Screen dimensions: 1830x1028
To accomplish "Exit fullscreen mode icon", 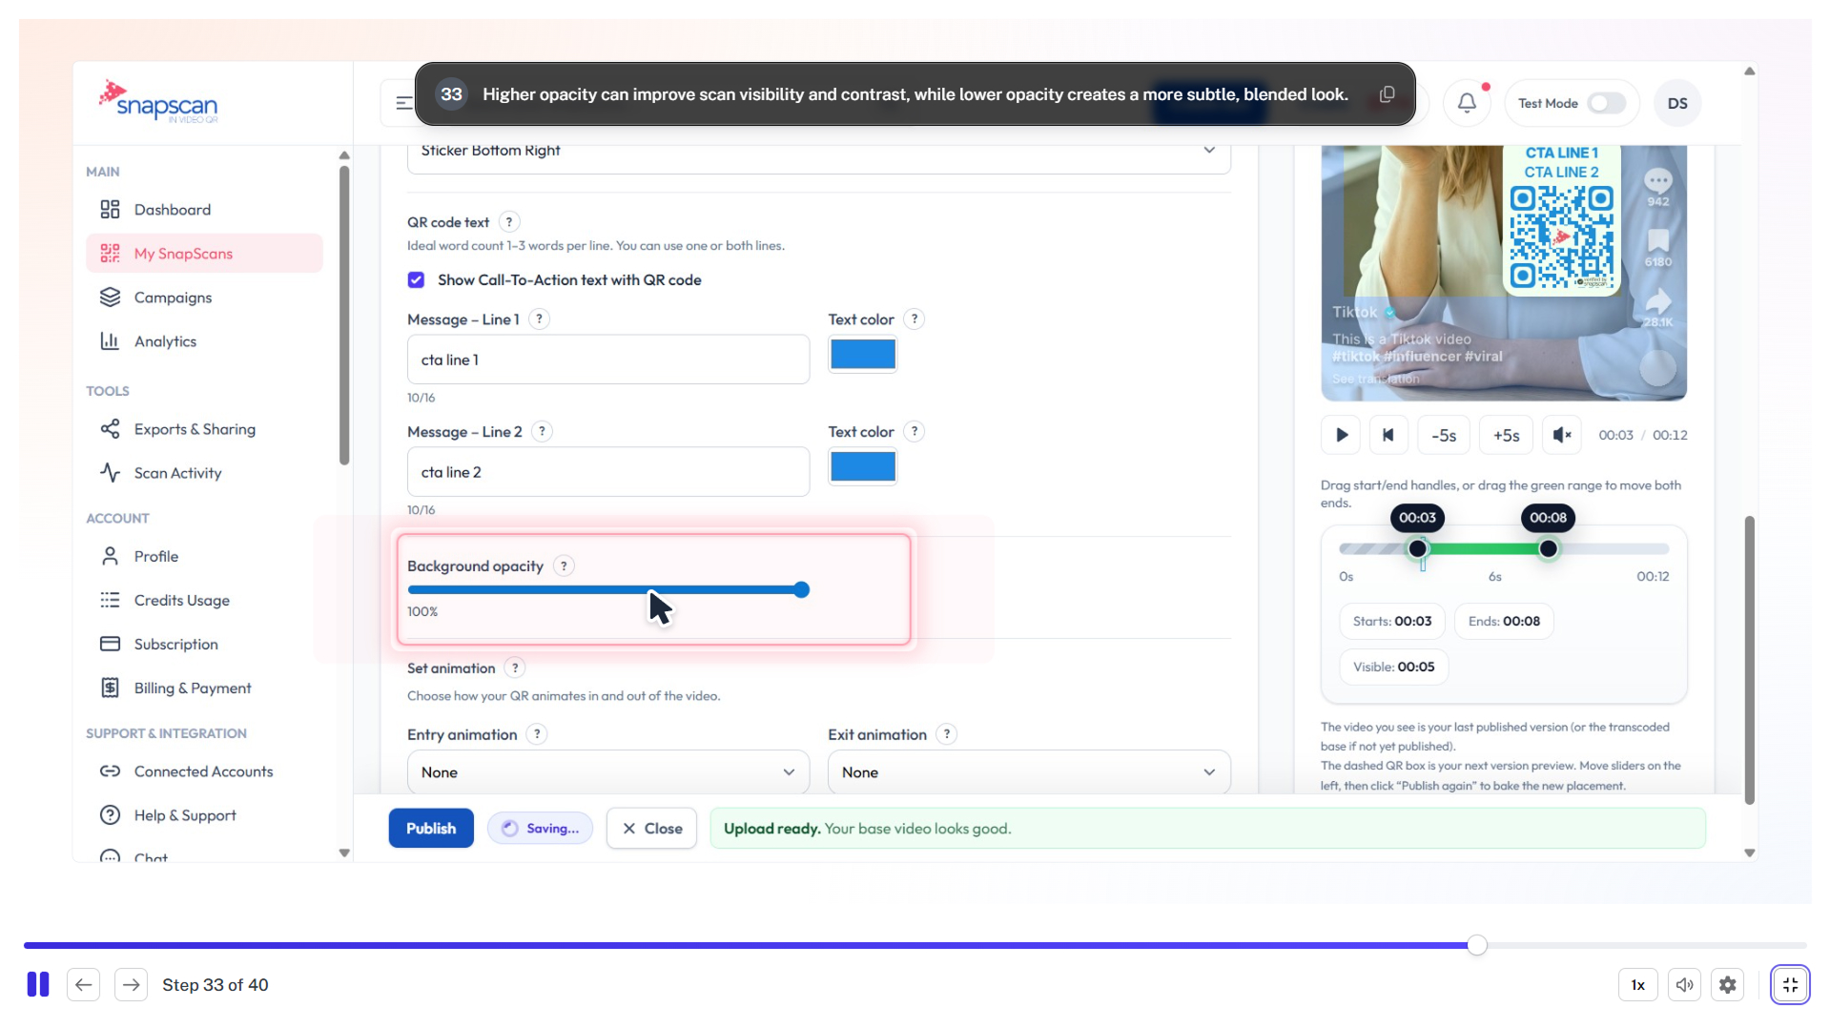I will click(x=1790, y=985).
